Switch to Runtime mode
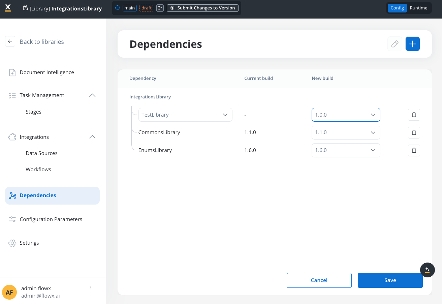 pos(418,8)
